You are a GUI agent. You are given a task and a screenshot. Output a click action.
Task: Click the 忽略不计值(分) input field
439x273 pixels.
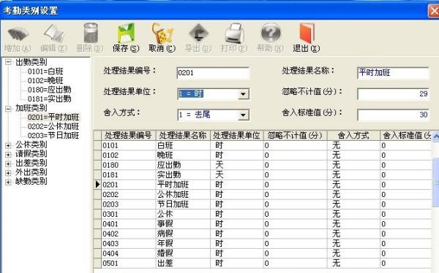(x=393, y=94)
